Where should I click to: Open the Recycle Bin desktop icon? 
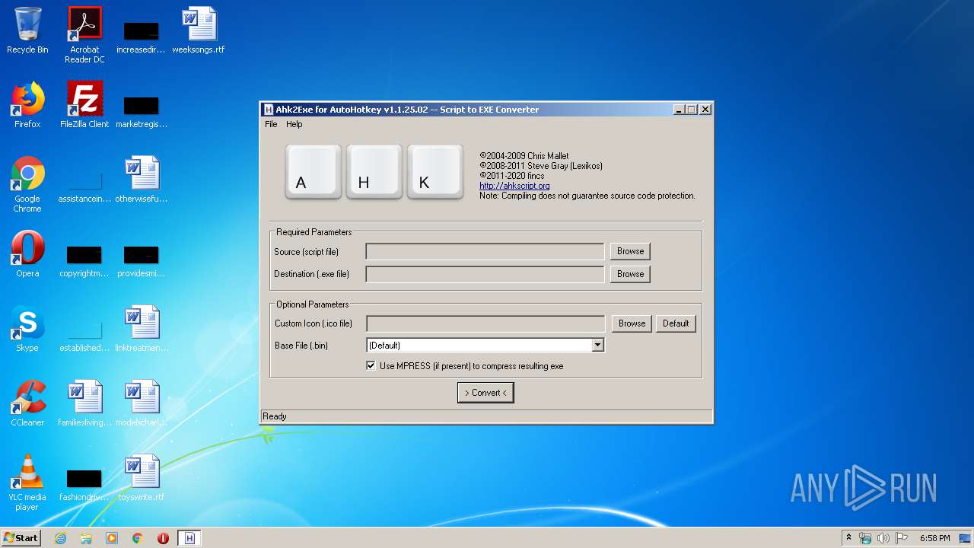27,30
